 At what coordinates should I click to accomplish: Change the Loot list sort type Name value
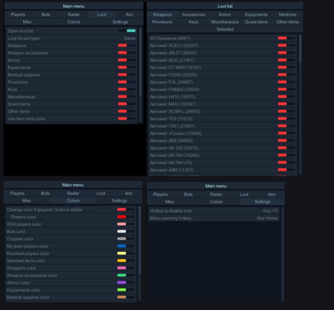point(129,38)
